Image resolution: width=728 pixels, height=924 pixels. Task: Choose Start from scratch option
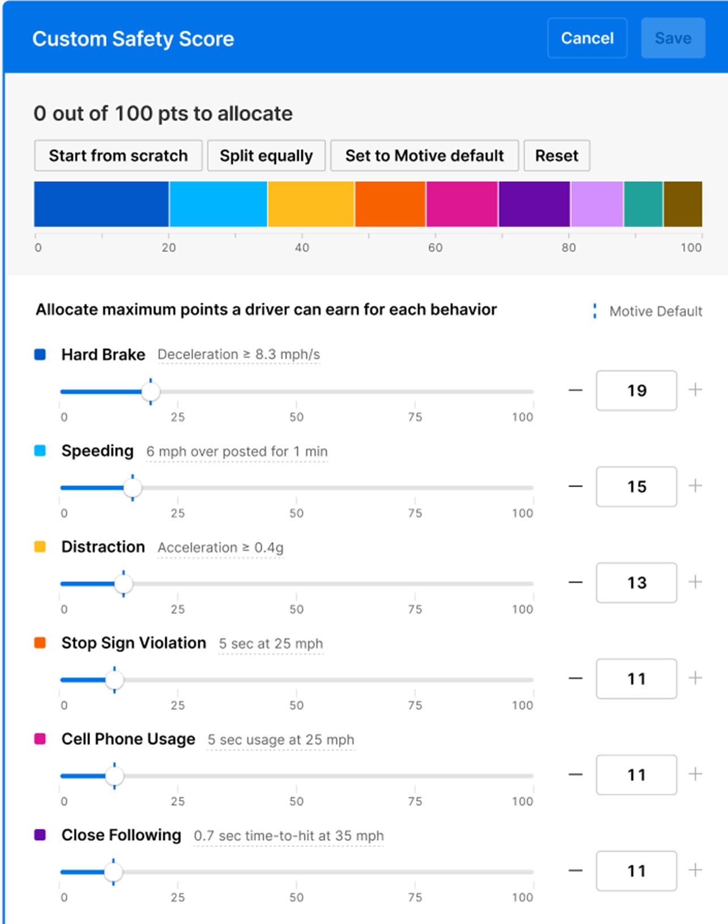118,156
